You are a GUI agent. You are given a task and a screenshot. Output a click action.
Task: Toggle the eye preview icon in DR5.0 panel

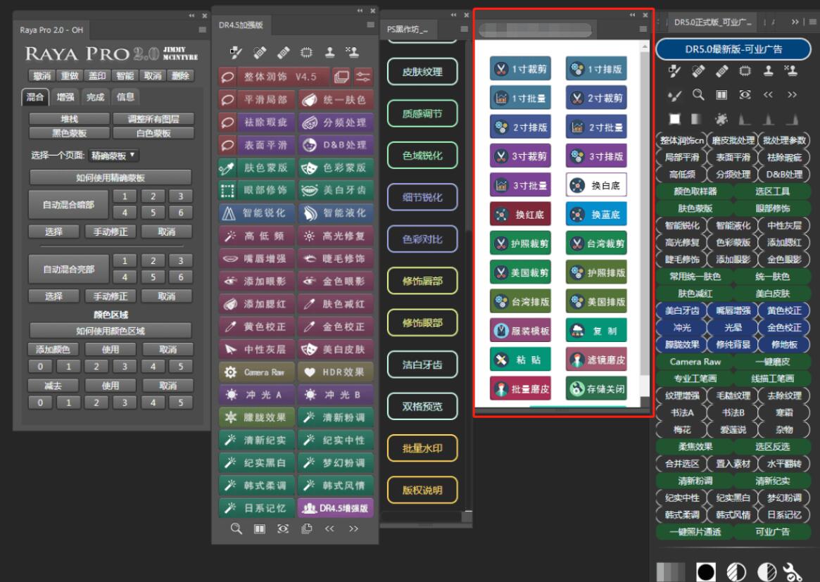coord(745,94)
